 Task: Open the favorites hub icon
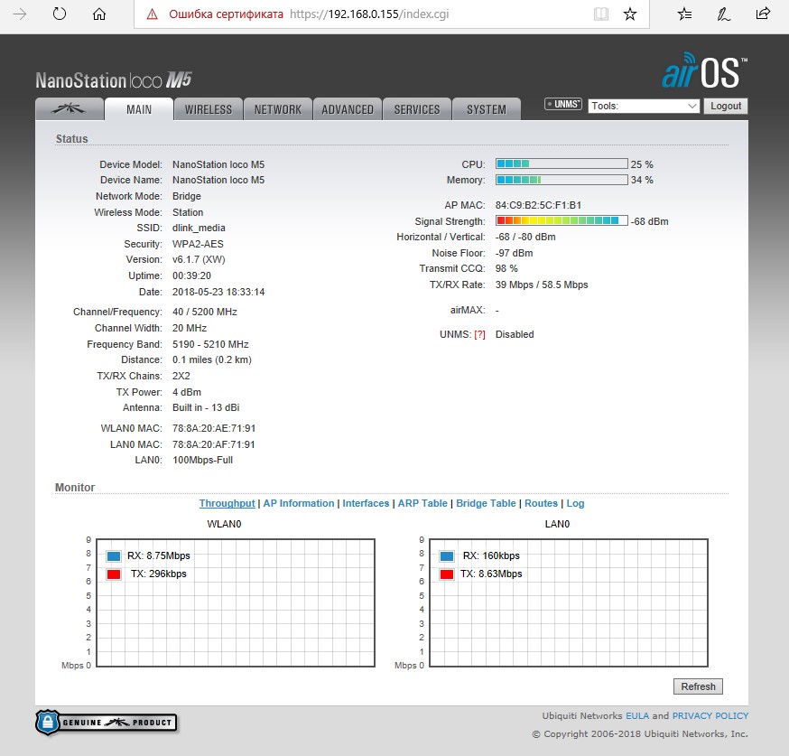684,14
